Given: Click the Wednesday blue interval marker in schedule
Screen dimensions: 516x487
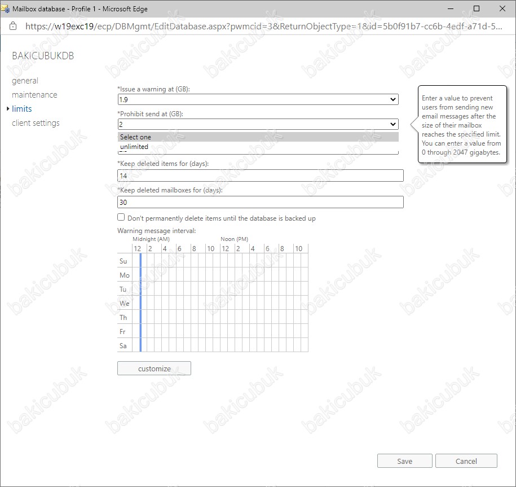Looking at the screenshot, I should (140, 302).
